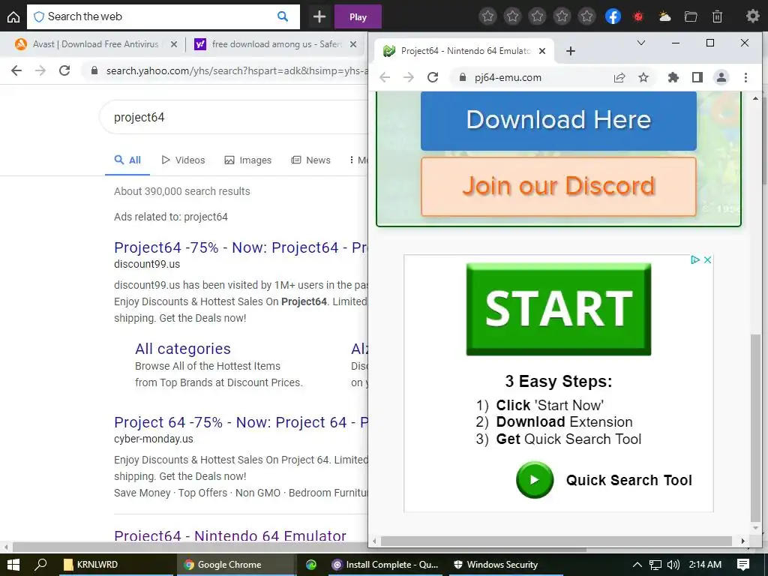Close the START ad with the X
The width and height of the screenshot is (768, 576).
pos(707,260)
